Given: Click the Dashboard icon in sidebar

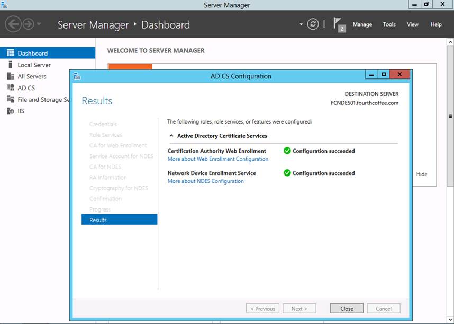Looking at the screenshot, I should [x=11, y=53].
